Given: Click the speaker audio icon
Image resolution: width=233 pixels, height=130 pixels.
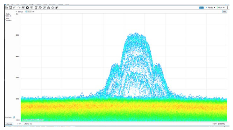Looking at the screenshot, I should (53, 7).
